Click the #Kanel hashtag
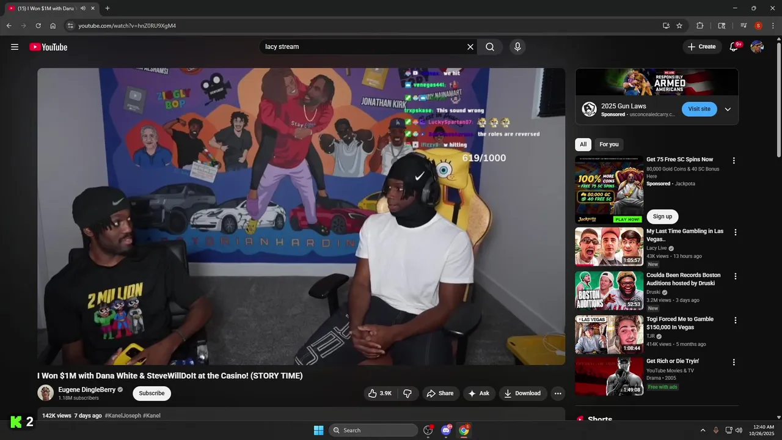 (x=152, y=416)
